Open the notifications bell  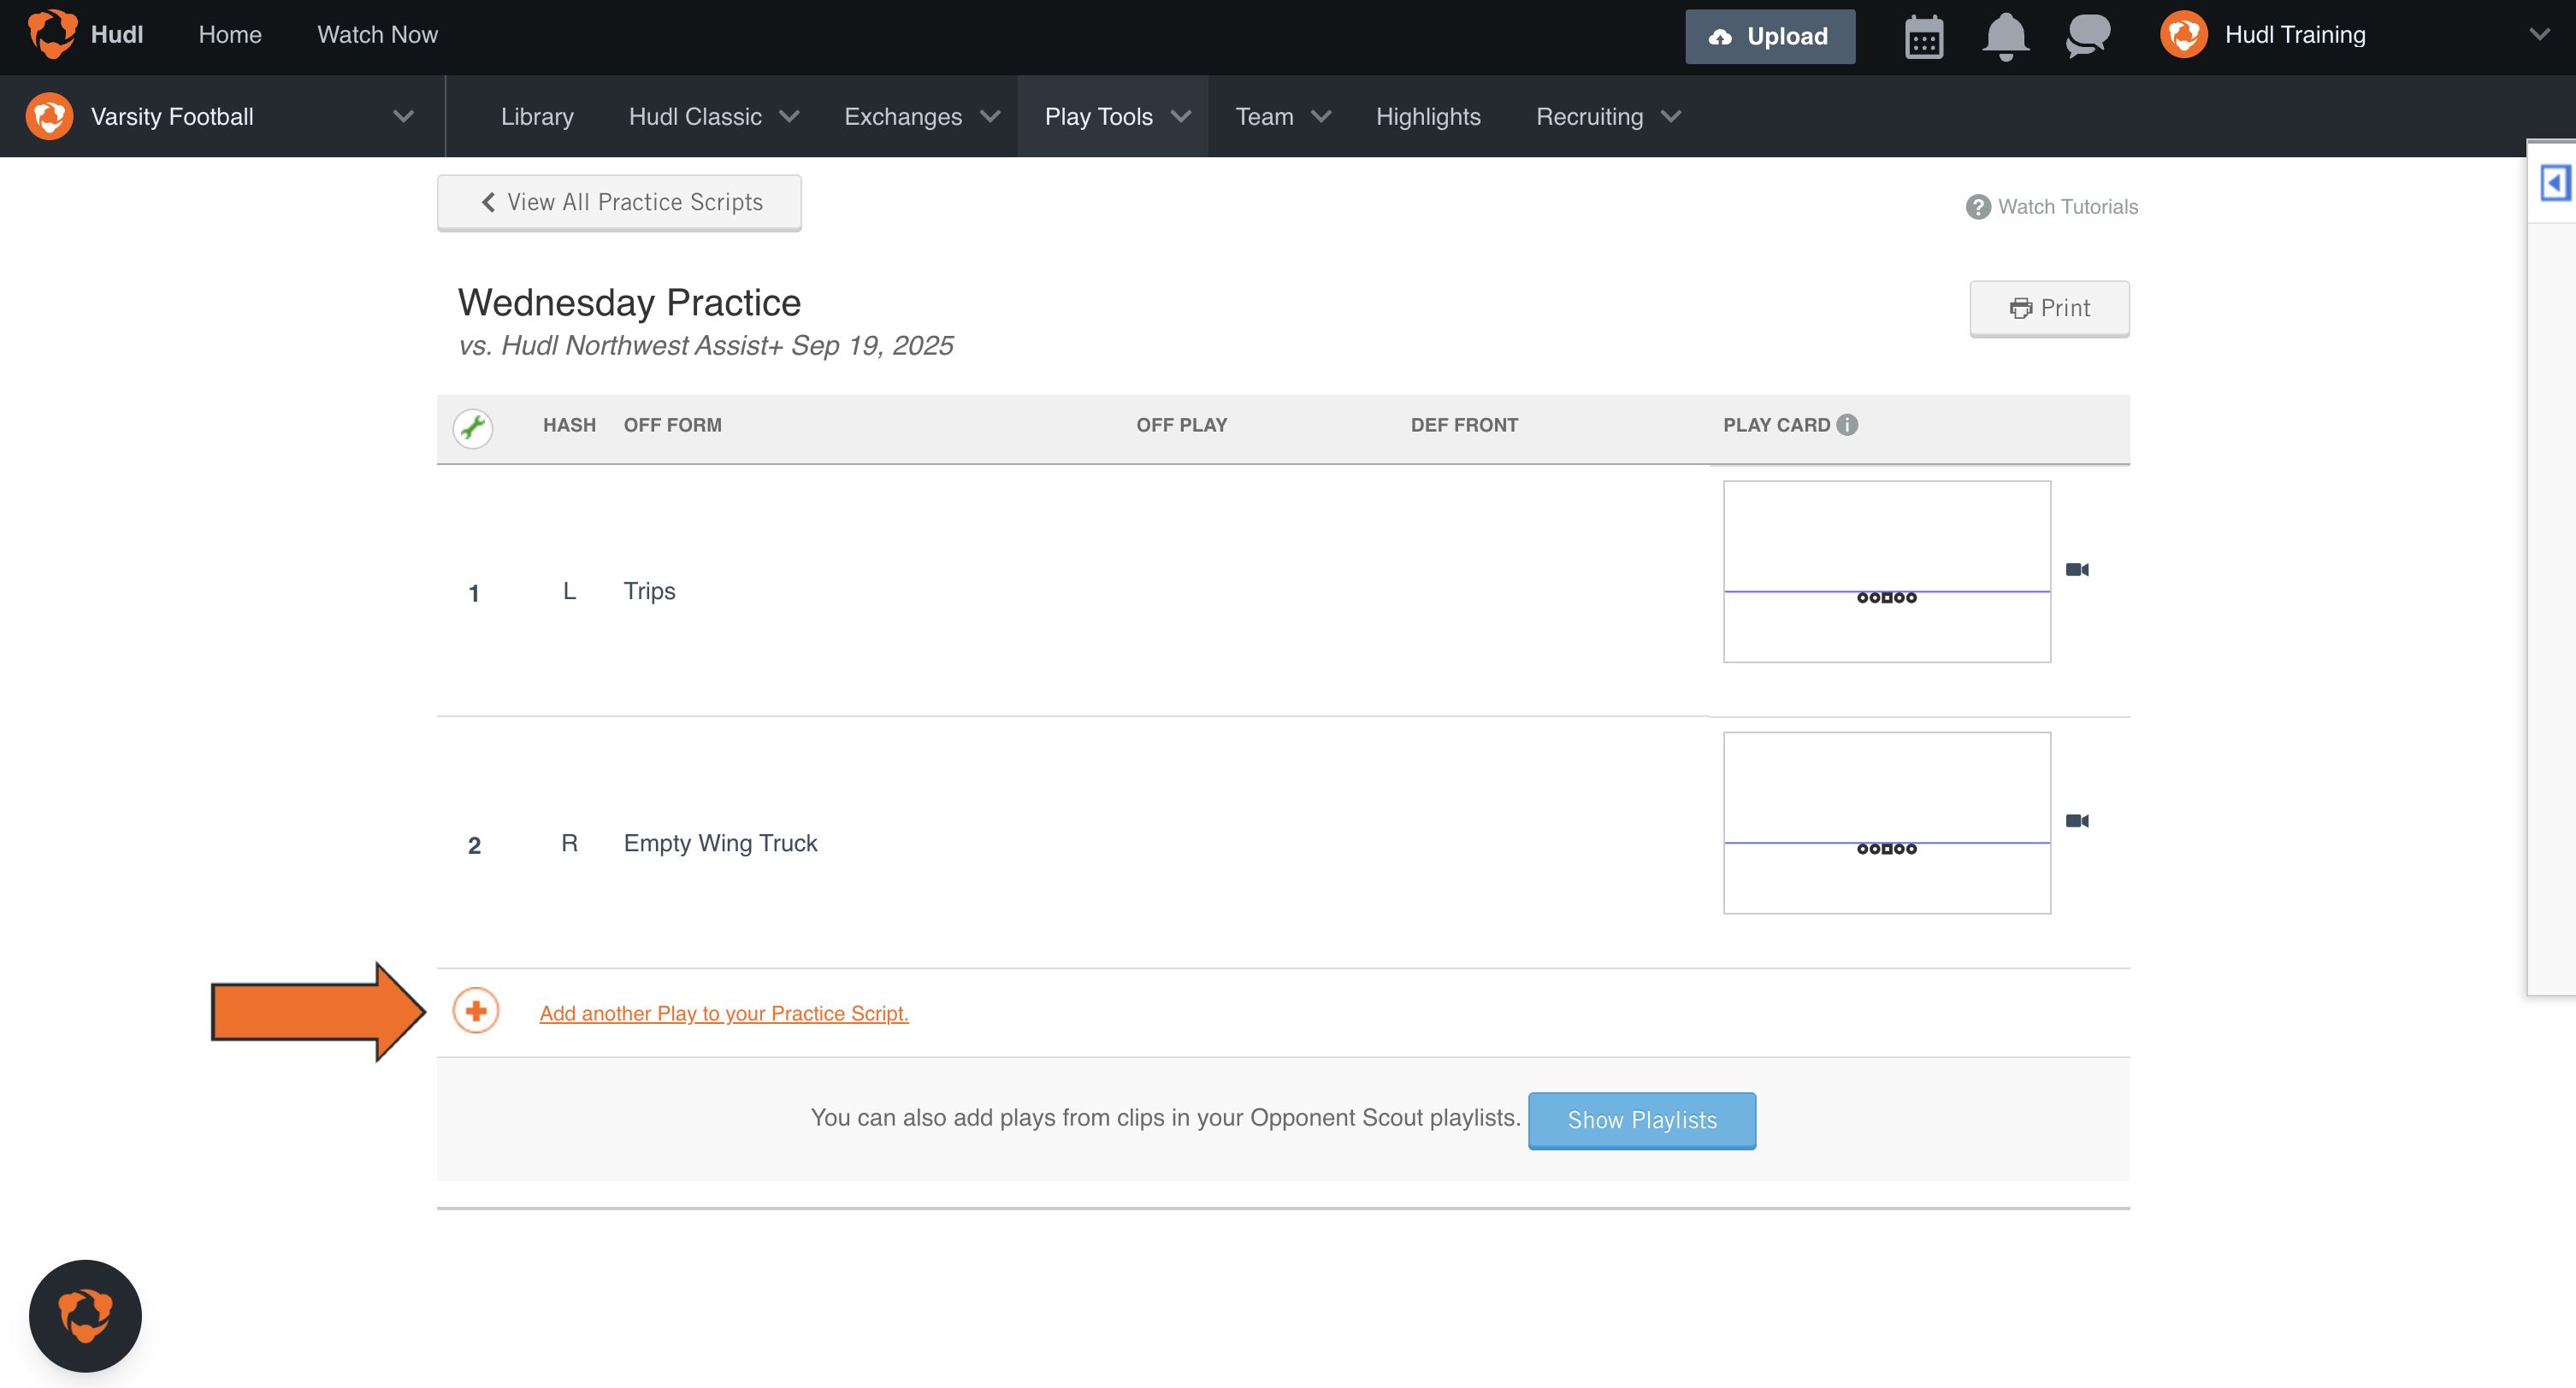(2005, 37)
